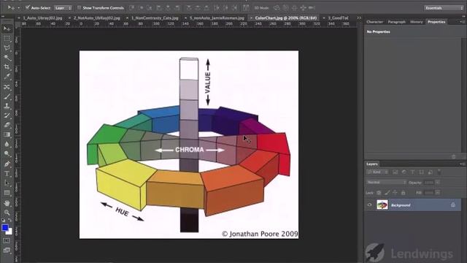Select the Magic Wand tool

pyautogui.click(x=7, y=58)
